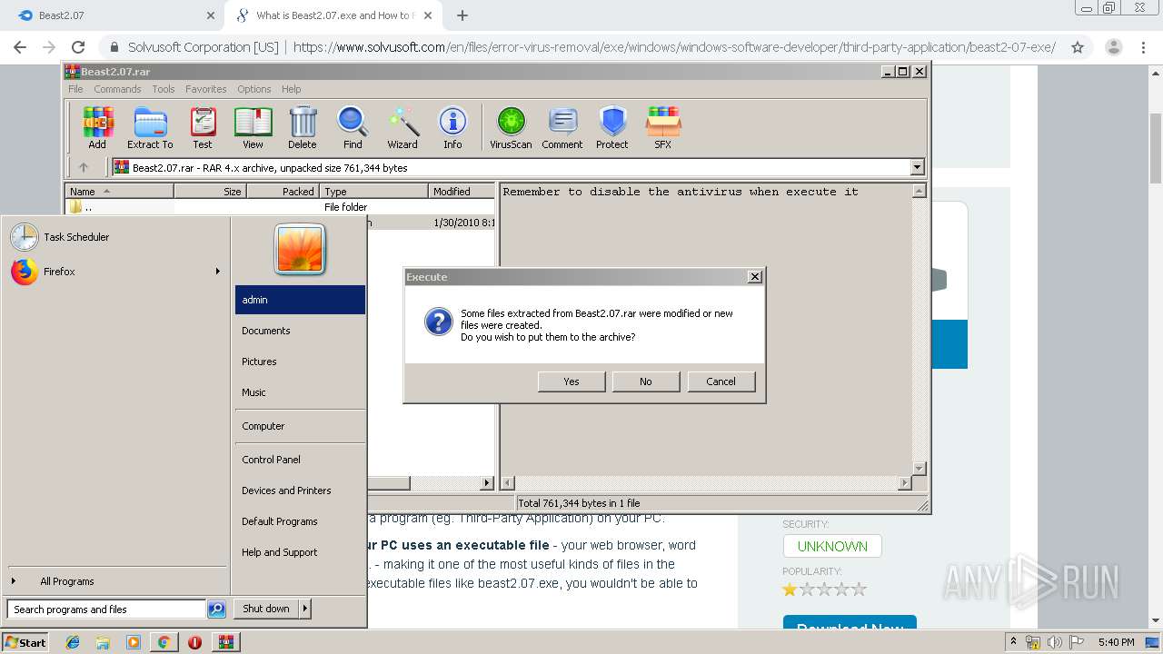The image size is (1163, 654).
Task: Open the Tools menu
Action: tap(164, 89)
